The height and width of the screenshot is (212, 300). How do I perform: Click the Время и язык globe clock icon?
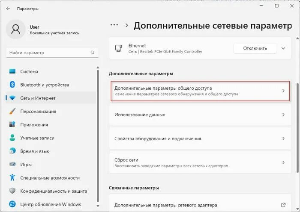(x=12, y=151)
